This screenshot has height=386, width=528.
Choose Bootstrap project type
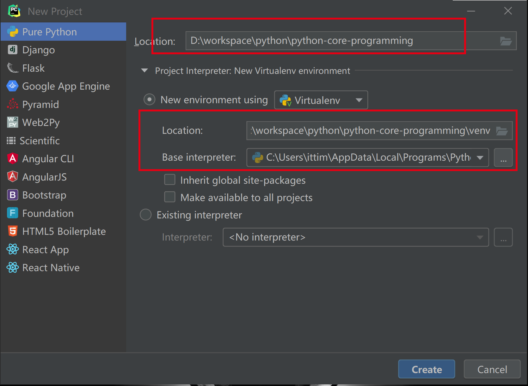(x=63, y=195)
